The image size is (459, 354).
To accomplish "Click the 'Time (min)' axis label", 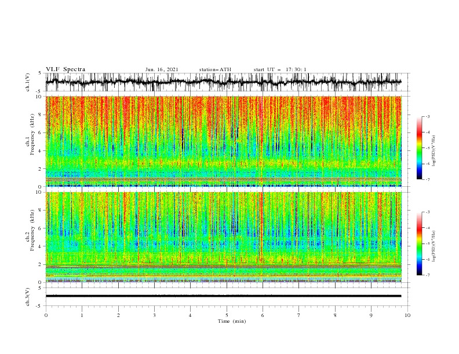I will click(x=232, y=321).
